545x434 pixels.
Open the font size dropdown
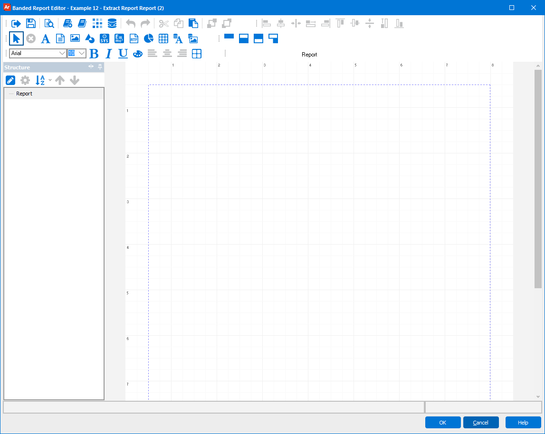(x=81, y=53)
